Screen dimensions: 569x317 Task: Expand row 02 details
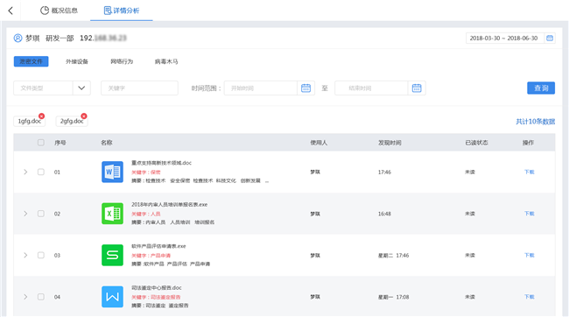pyautogui.click(x=25, y=214)
